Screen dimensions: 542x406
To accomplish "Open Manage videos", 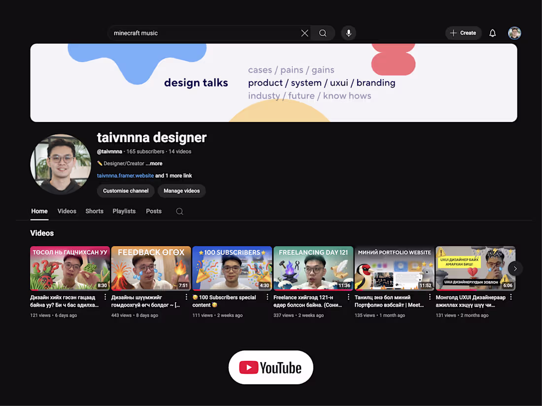I will [x=181, y=191].
